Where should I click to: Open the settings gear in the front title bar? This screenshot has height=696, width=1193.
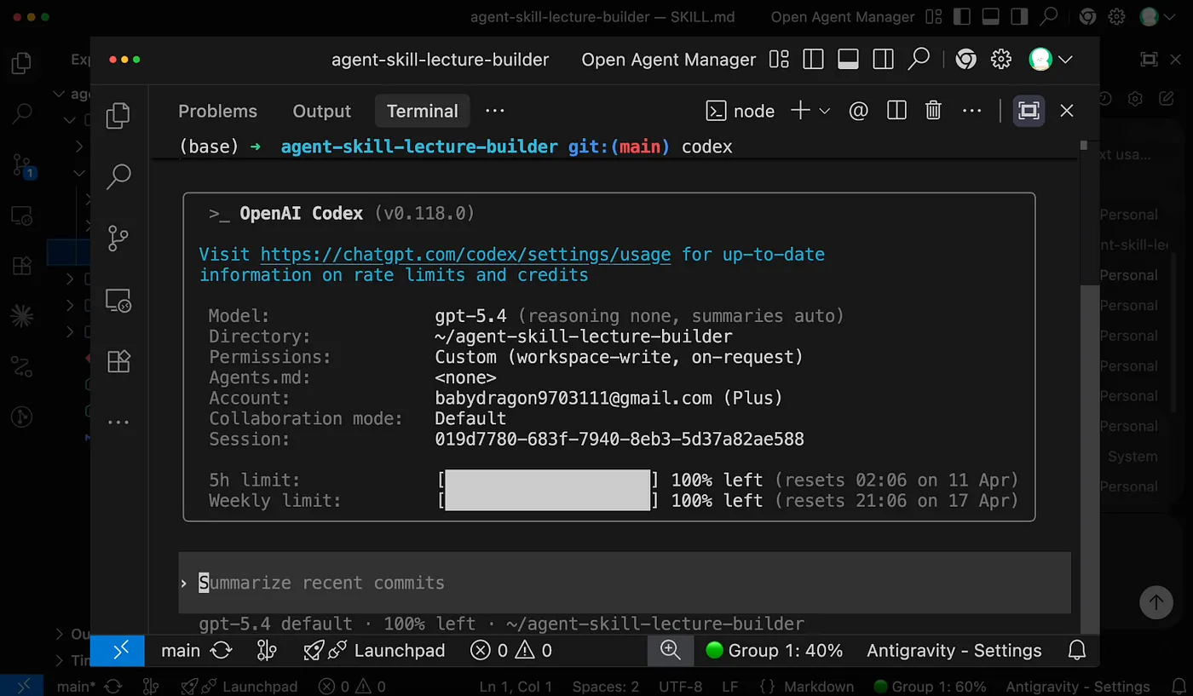1001,60
